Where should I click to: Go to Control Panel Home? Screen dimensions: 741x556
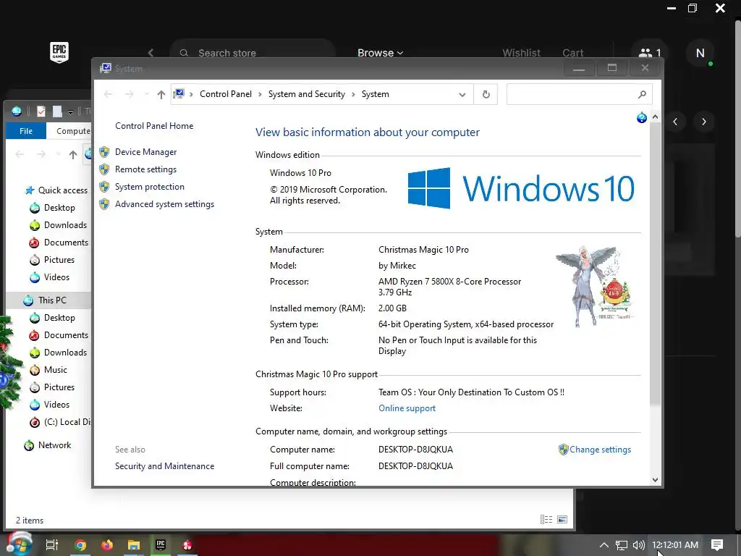pyautogui.click(x=154, y=126)
